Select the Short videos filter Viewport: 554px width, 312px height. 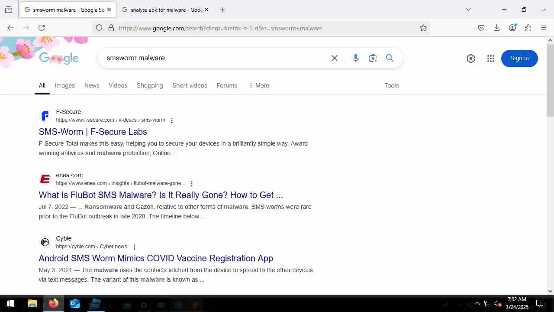190,85
